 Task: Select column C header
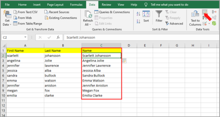tap(101, 45)
